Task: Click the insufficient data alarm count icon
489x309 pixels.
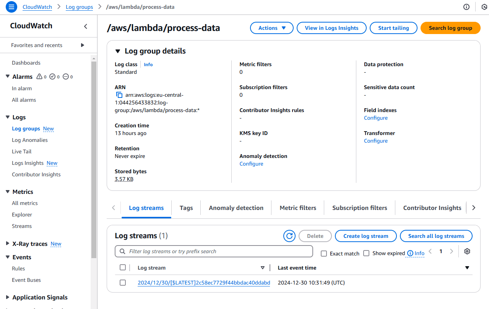Action: coord(65,76)
